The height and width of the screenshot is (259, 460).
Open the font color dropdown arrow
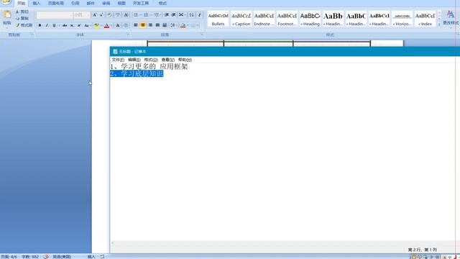point(112,26)
